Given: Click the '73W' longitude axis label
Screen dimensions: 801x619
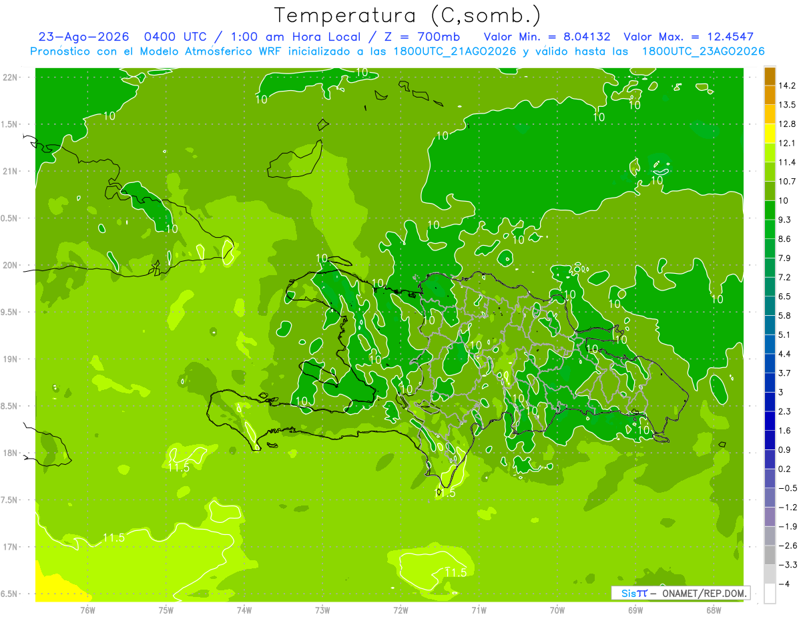Looking at the screenshot, I should 322,610.
